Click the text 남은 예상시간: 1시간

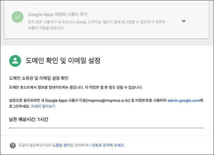tap(29, 119)
